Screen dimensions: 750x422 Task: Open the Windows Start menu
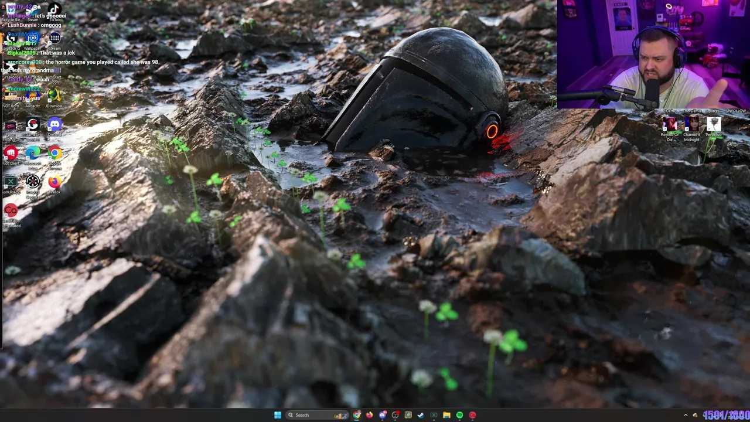[278, 415]
